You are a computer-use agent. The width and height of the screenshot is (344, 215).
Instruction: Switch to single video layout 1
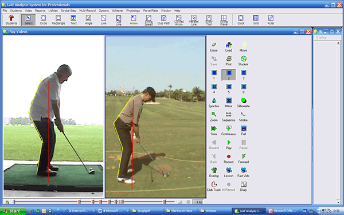click(214, 75)
